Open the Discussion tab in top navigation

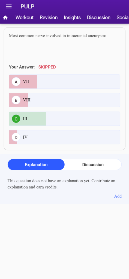point(99,17)
